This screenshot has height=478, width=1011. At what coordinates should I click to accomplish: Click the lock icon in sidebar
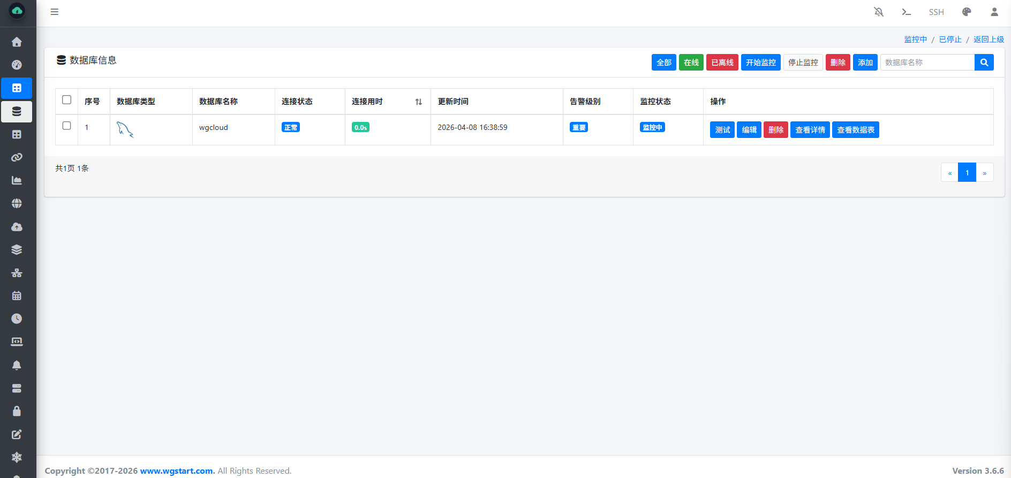click(17, 411)
